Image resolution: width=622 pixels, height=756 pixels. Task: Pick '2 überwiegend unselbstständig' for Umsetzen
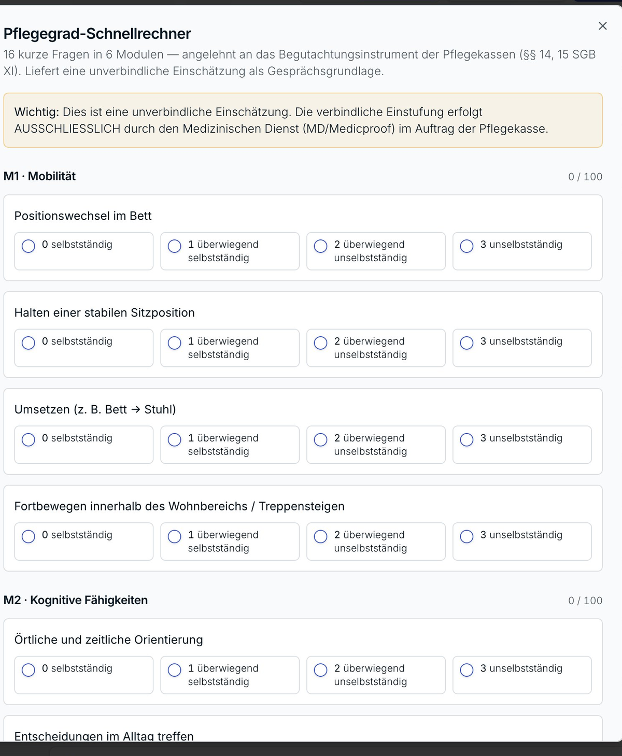coord(376,445)
